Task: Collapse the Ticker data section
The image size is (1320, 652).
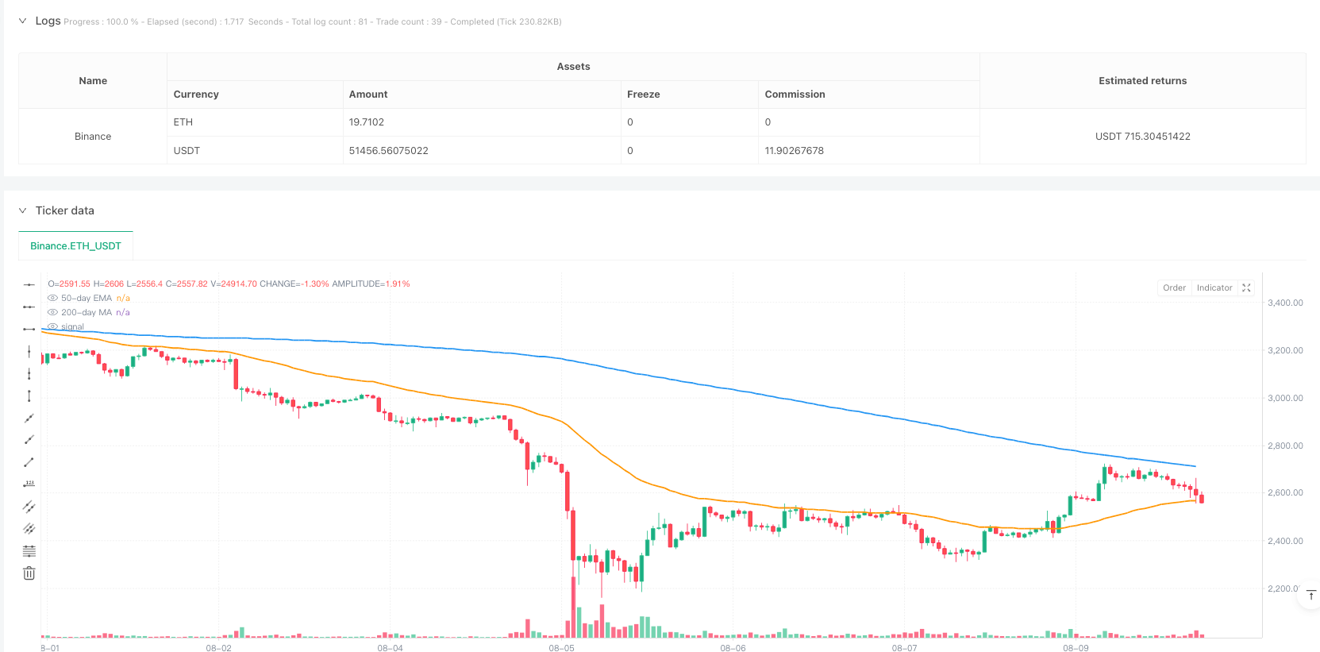Action: [x=22, y=210]
